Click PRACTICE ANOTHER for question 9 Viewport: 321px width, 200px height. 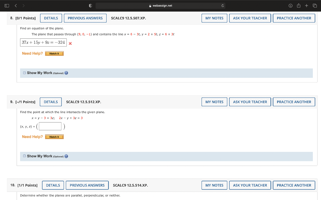click(x=294, y=102)
